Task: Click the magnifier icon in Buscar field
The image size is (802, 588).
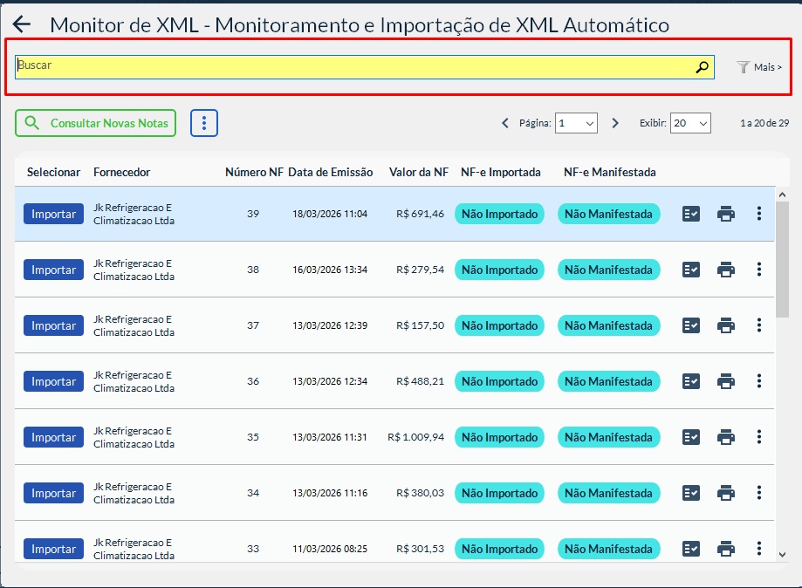Action: pyautogui.click(x=702, y=67)
